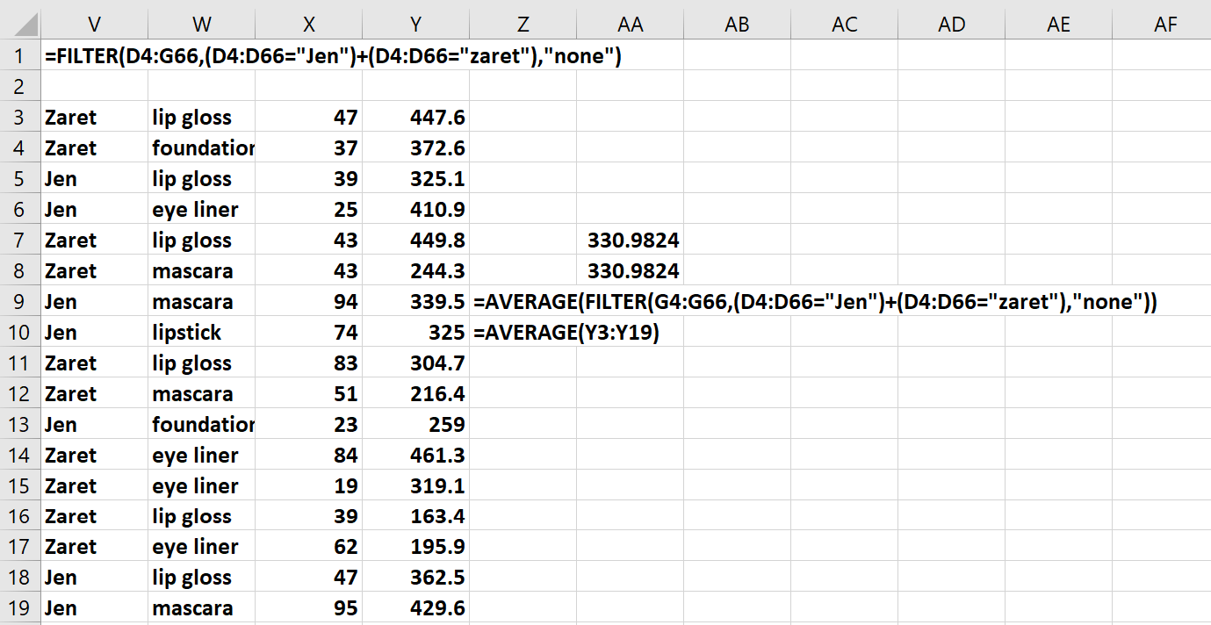This screenshot has width=1211, height=625.
Task: Click the quantity cell showing 94
Action: click(308, 302)
